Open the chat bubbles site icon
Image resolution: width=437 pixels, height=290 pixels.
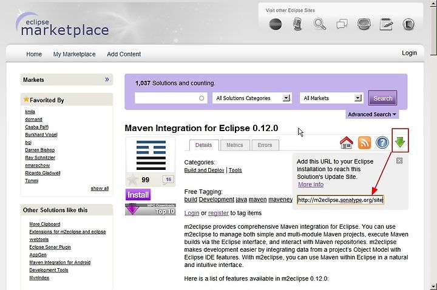click(x=342, y=24)
